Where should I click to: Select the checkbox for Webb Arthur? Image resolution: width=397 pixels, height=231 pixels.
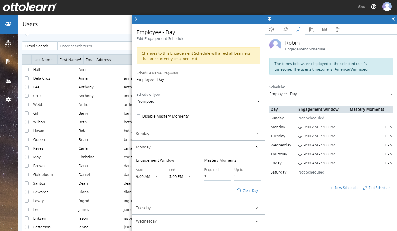[27, 105]
